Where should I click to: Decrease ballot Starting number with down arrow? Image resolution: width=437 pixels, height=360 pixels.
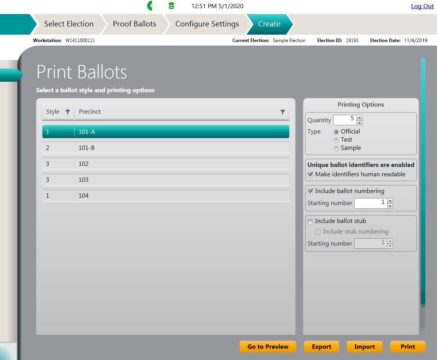pos(390,206)
